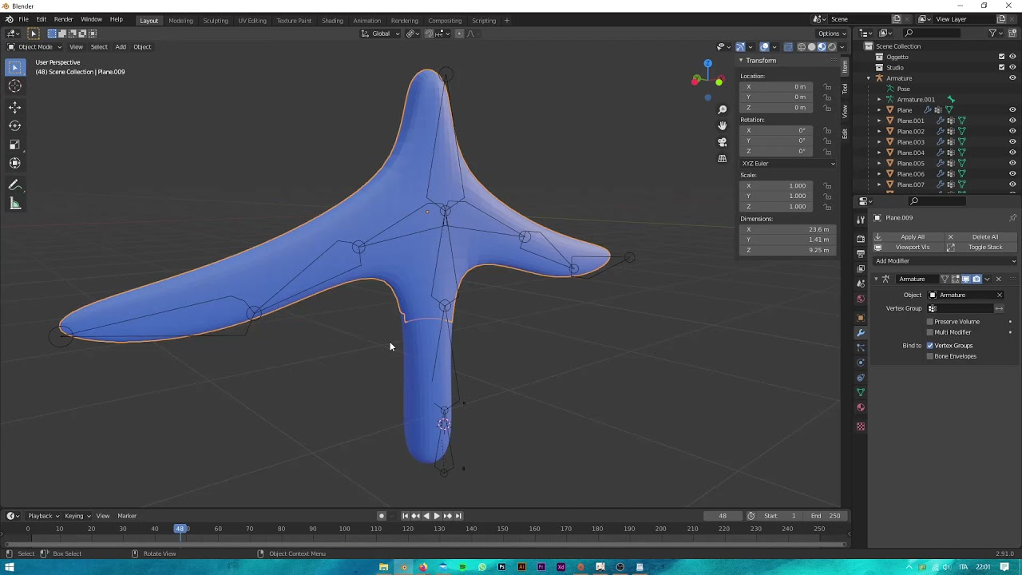Select the Move tool in viewport toolbar
Image resolution: width=1022 pixels, height=575 pixels.
pyautogui.click(x=14, y=107)
